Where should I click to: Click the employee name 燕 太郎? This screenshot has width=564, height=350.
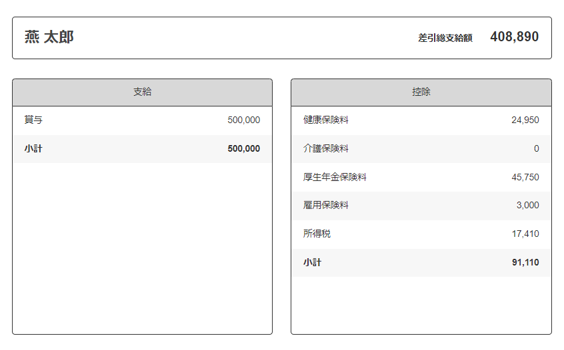(x=49, y=37)
